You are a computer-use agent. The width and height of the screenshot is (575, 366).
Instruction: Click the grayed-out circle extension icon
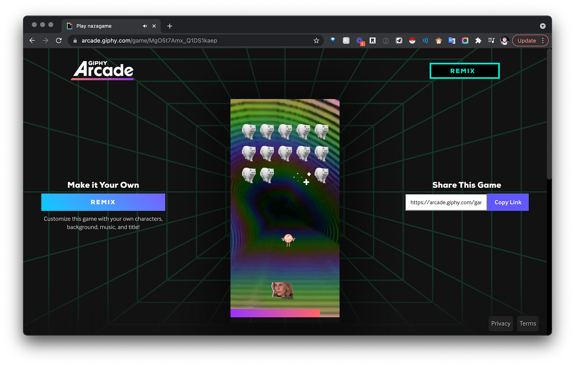(386, 41)
